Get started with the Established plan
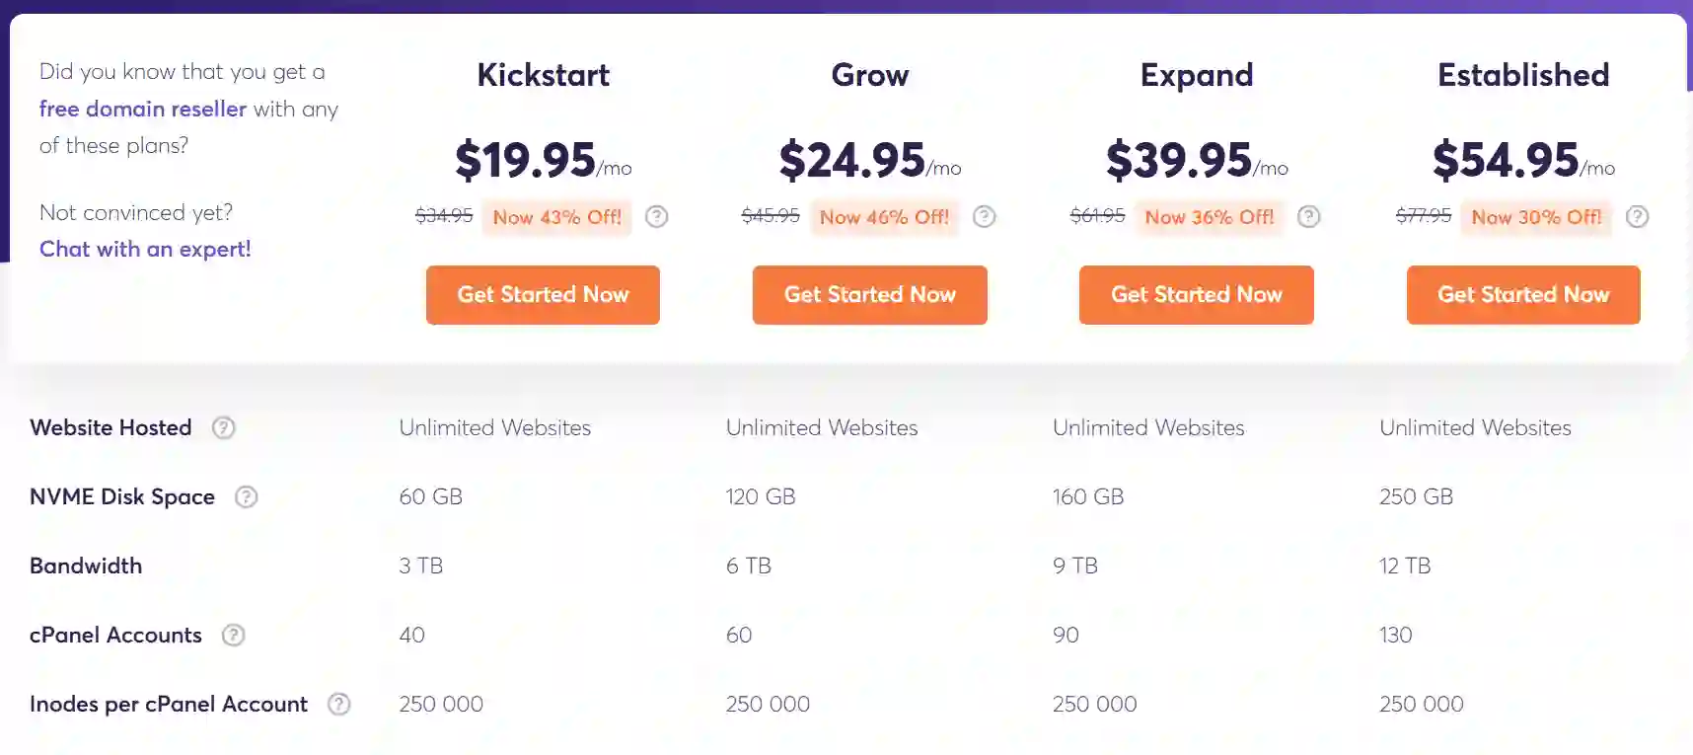The image size is (1693, 755). coord(1522,294)
